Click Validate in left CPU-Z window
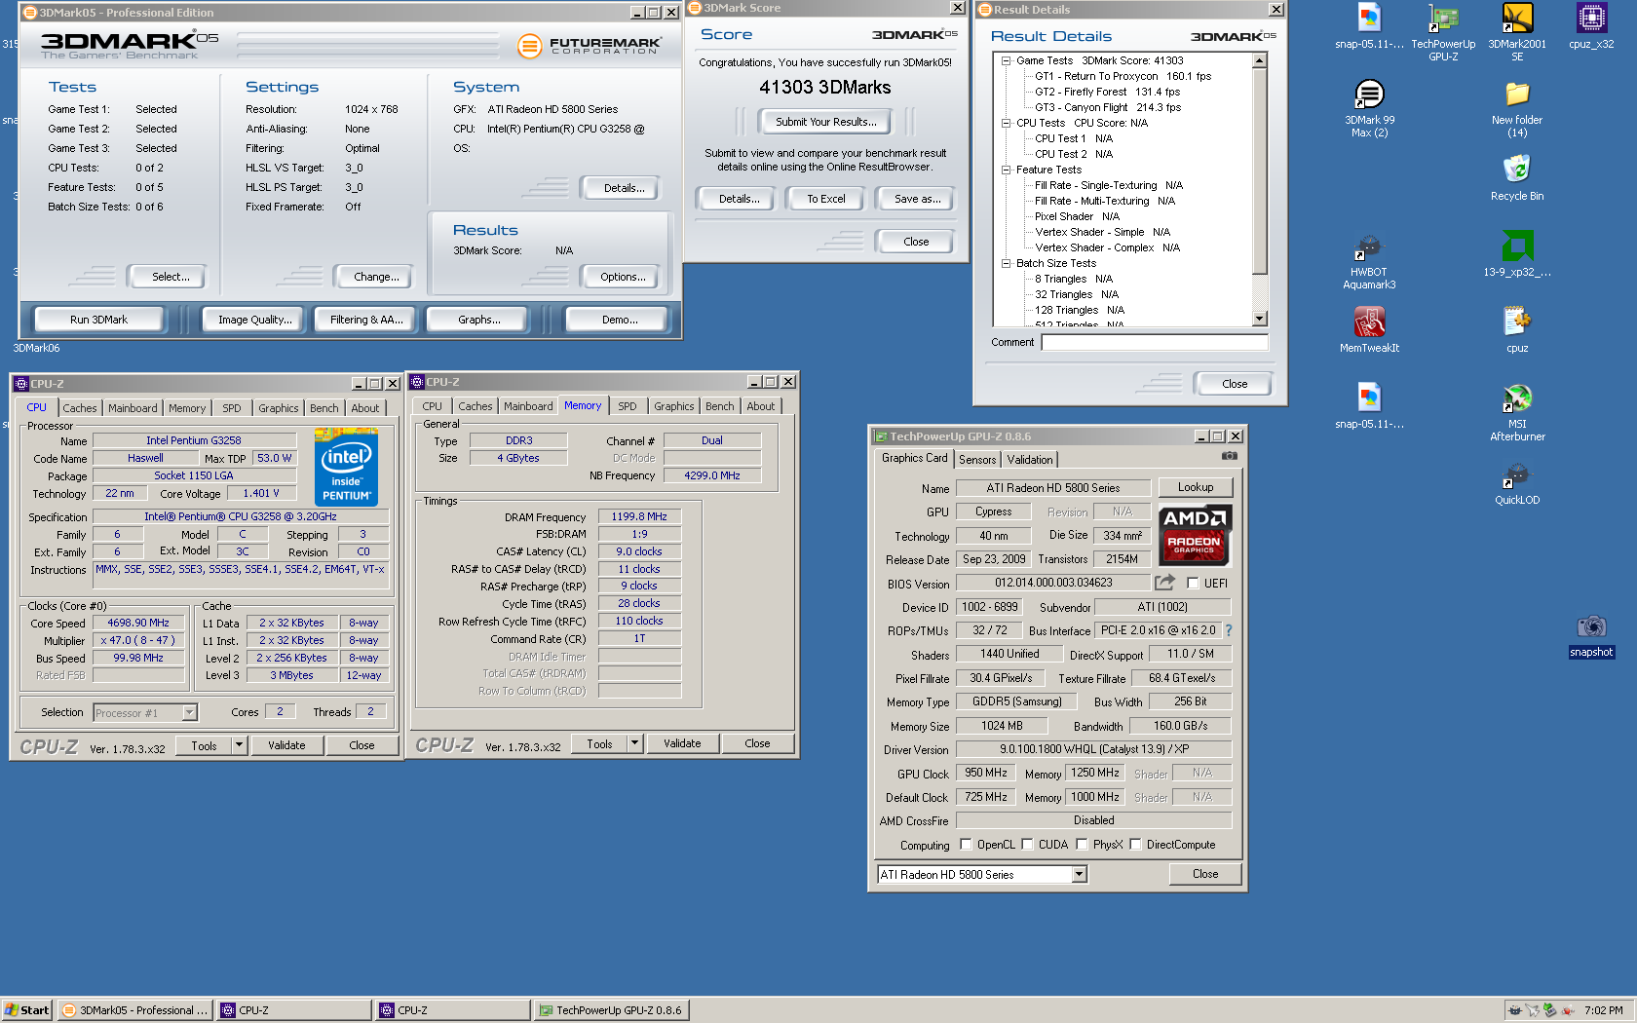1637x1023 pixels. click(286, 745)
